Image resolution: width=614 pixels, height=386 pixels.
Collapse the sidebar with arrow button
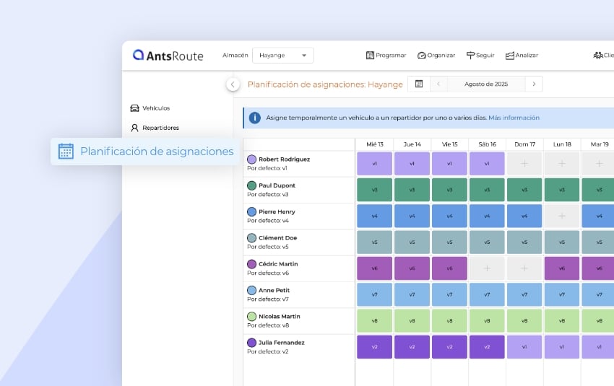(233, 84)
